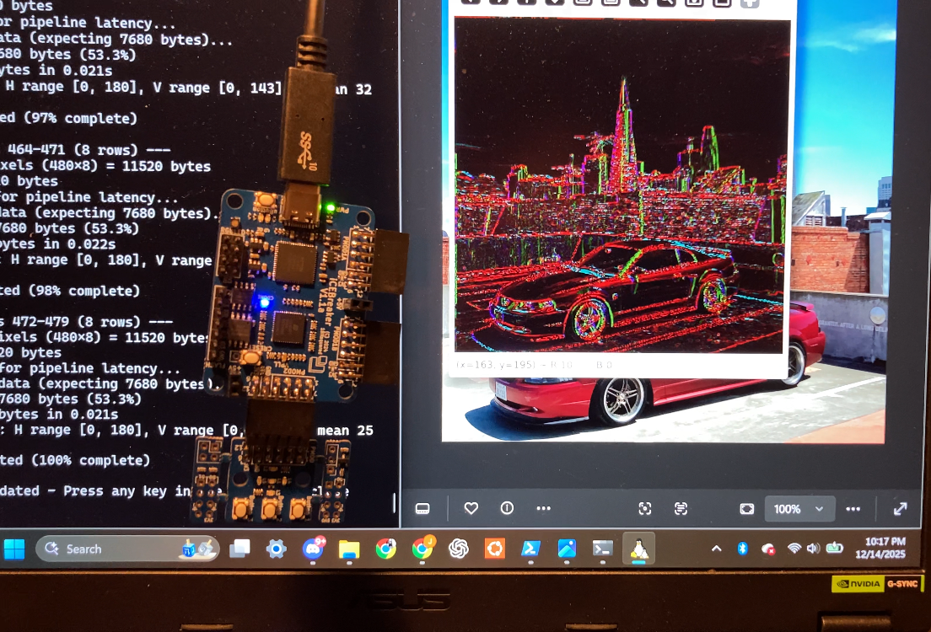Open the zoom percentage dropdown
Image resolution: width=931 pixels, height=632 pixels.
(817, 508)
